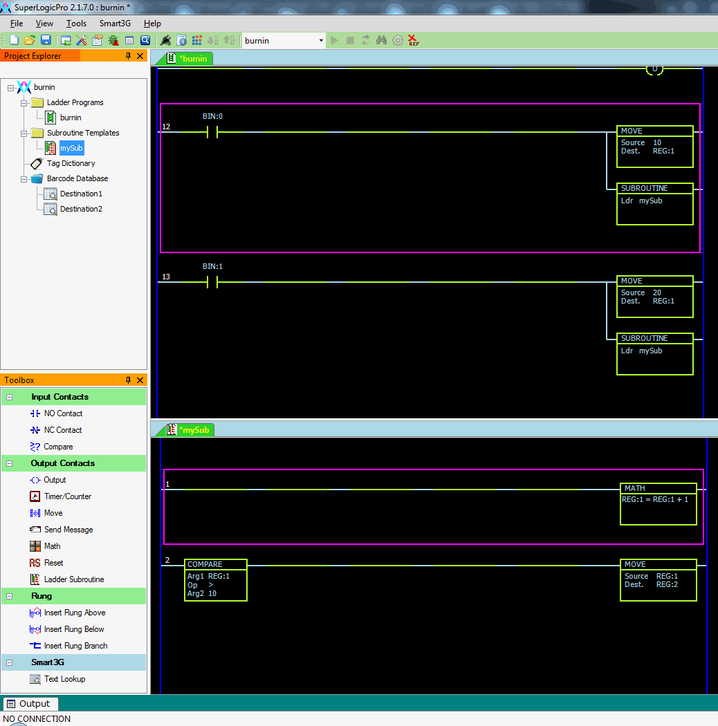Select the Timer/Counter tool in Toolbox
This screenshot has width=718, height=726.
tap(67, 496)
